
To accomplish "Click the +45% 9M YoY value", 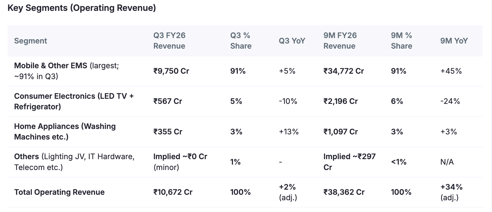I will pyautogui.click(x=451, y=71).
